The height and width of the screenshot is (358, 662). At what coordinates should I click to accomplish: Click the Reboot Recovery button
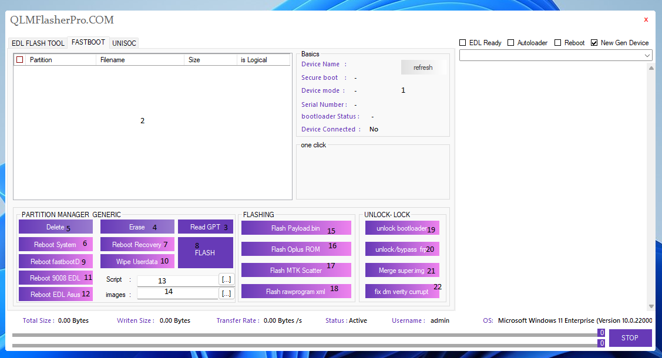coord(137,245)
